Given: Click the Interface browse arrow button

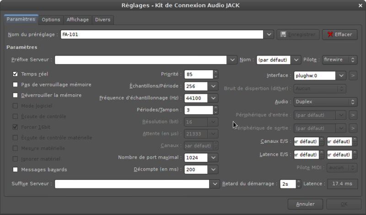Looking at the screenshot, I should pyautogui.click(x=353, y=75).
